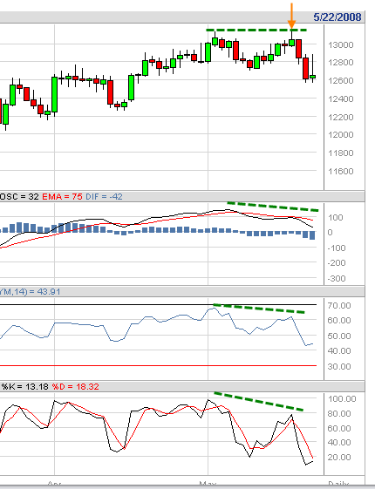Click the DIF = -42 indicator value

[104, 197]
